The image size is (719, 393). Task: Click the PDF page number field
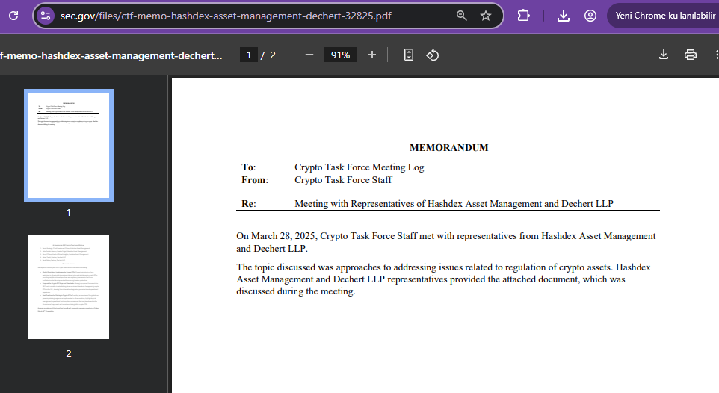(249, 55)
